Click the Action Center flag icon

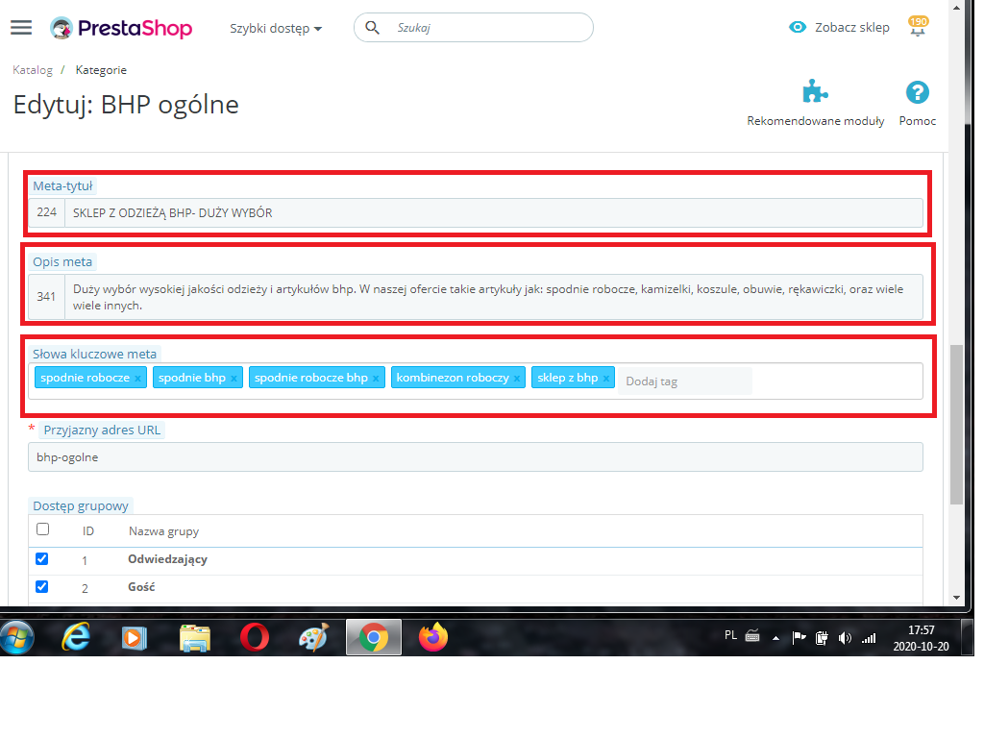click(799, 638)
